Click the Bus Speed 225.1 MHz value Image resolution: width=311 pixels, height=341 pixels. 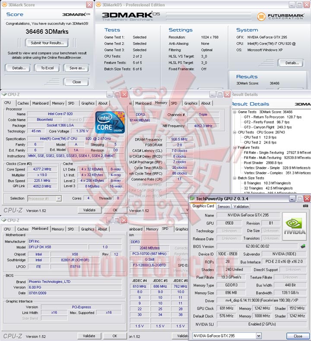point(42,181)
